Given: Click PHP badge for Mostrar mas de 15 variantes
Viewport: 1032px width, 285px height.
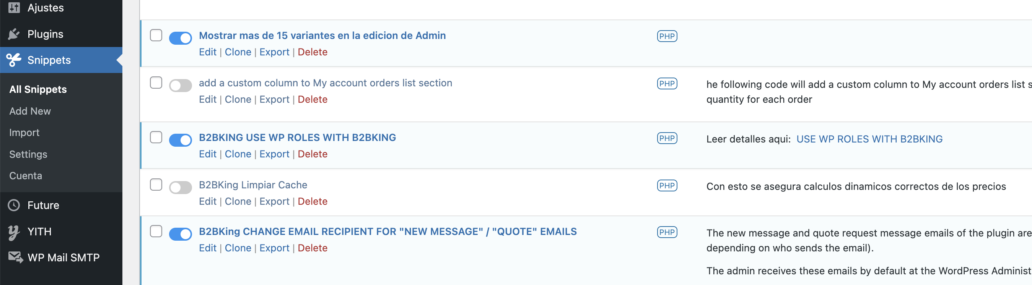Looking at the screenshot, I should pyautogui.click(x=667, y=36).
